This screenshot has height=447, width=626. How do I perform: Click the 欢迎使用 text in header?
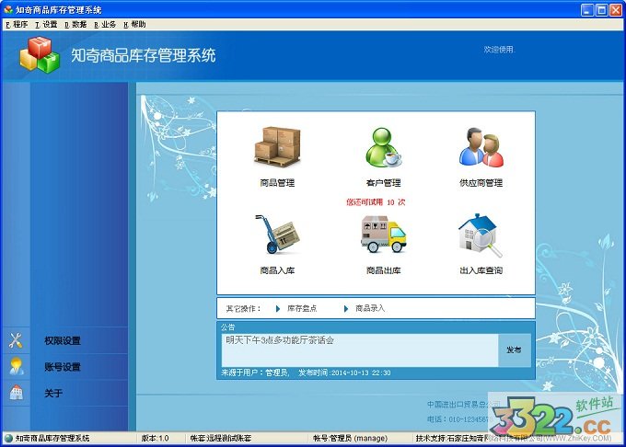(x=500, y=50)
